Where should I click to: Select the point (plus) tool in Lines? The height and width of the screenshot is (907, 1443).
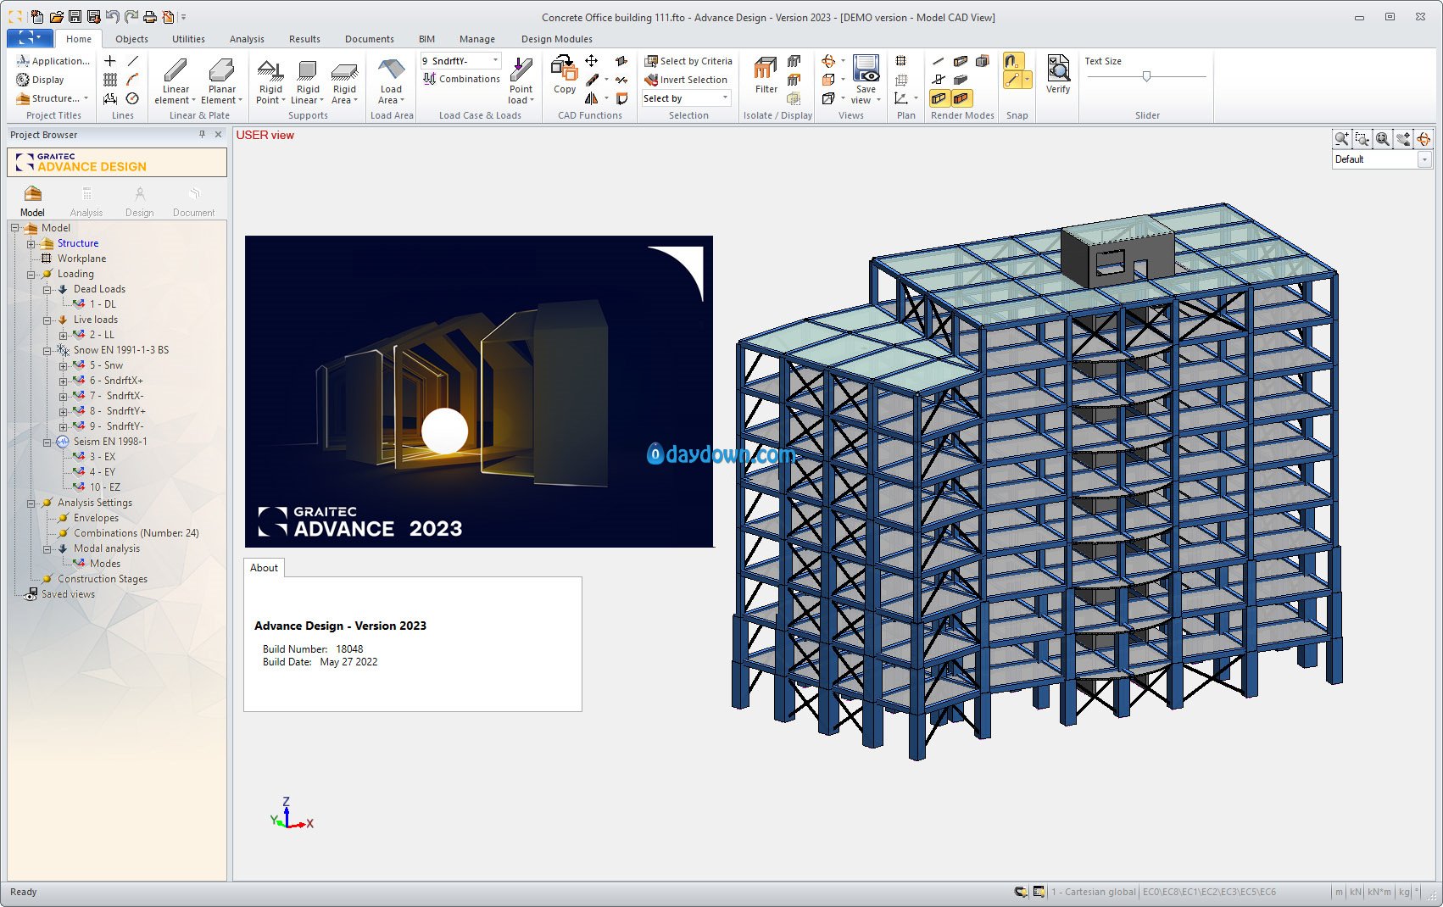pos(110,61)
